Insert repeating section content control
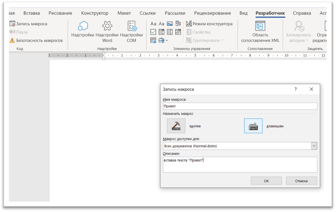The height and width of the screenshot is (212, 336). [x=153, y=40]
